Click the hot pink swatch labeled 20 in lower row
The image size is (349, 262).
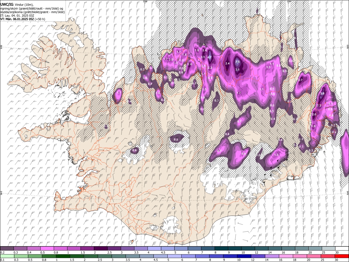pyautogui.click(x=314, y=256)
